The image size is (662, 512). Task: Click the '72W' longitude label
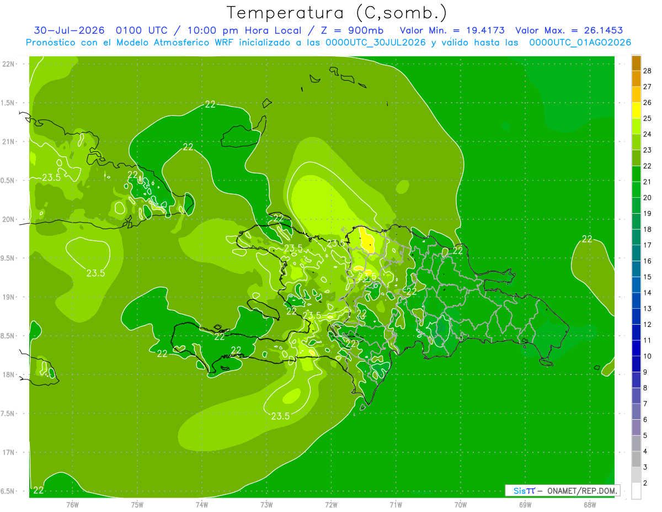(x=331, y=504)
